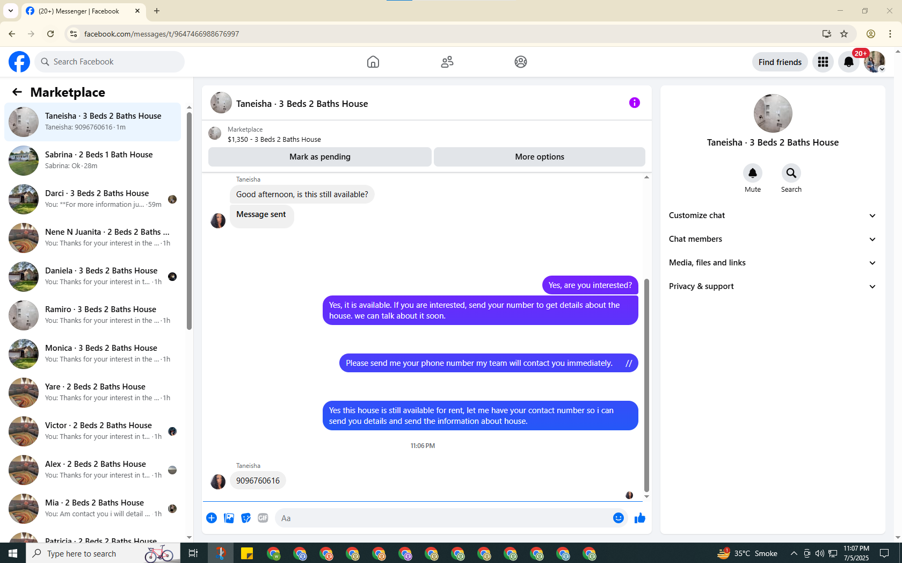Image resolution: width=902 pixels, height=563 pixels.
Task: Mute the Taneisha conversation
Action: click(x=753, y=173)
